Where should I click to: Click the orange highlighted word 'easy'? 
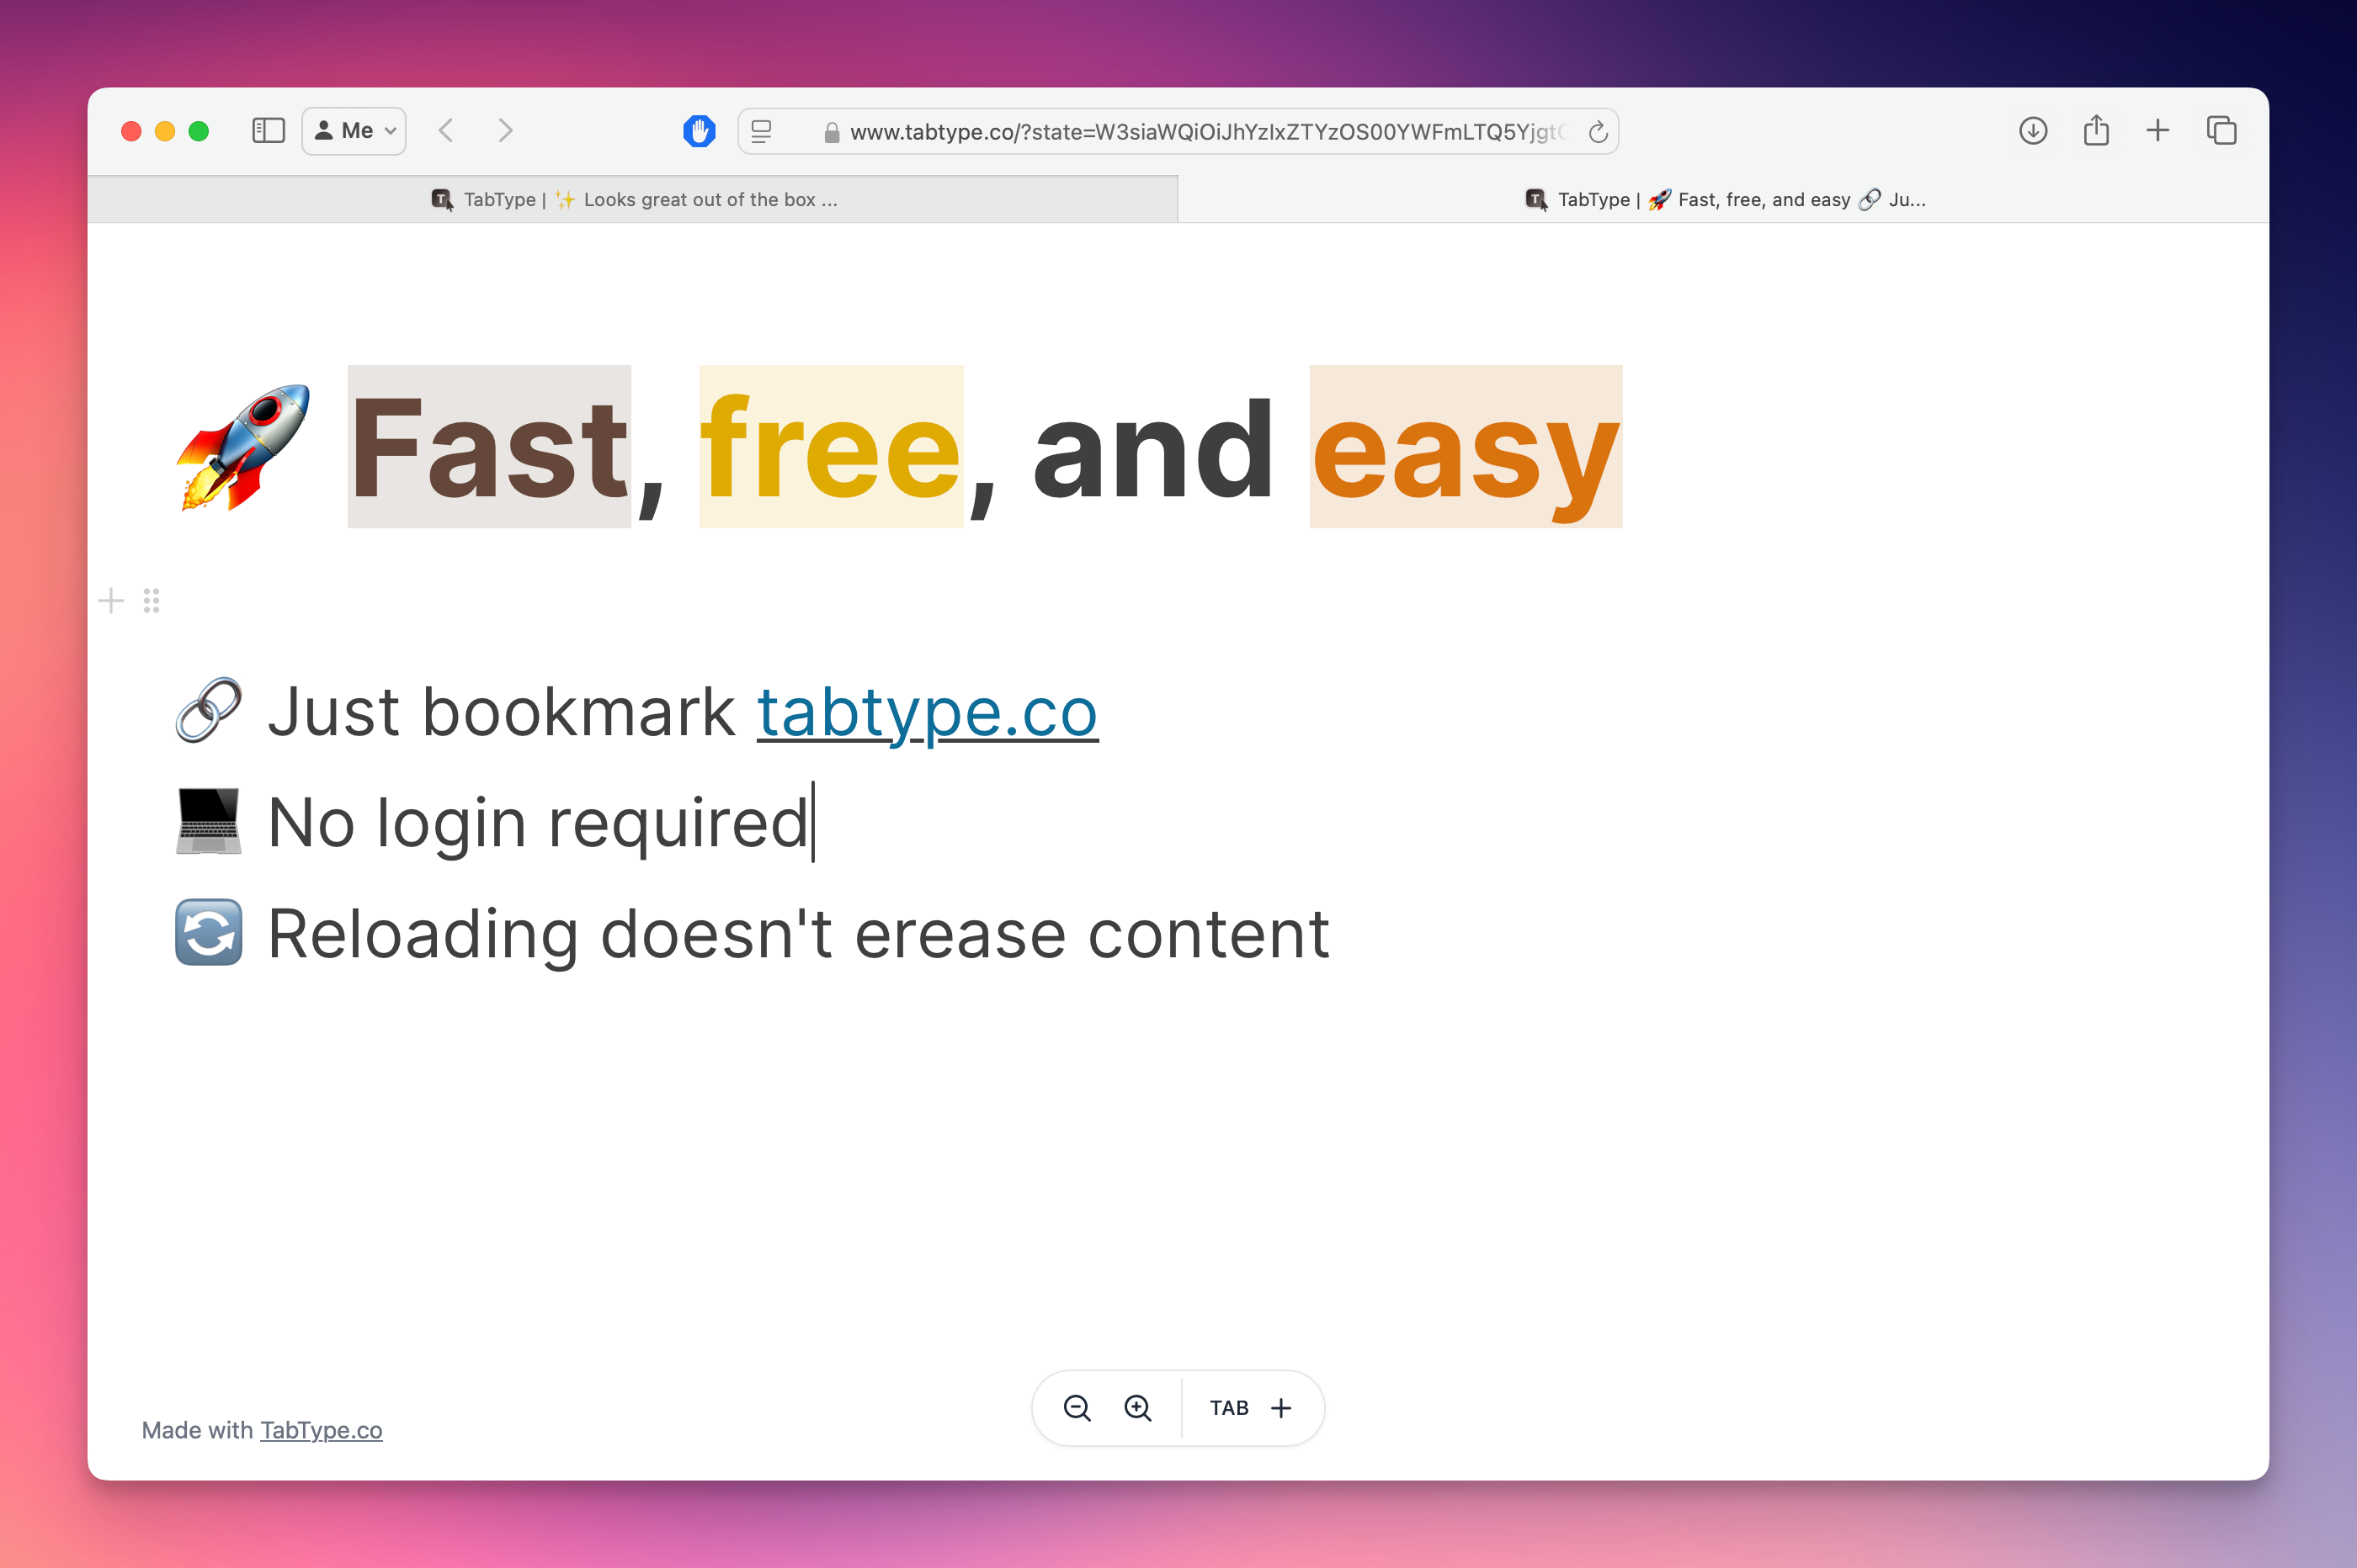pyautogui.click(x=1466, y=447)
